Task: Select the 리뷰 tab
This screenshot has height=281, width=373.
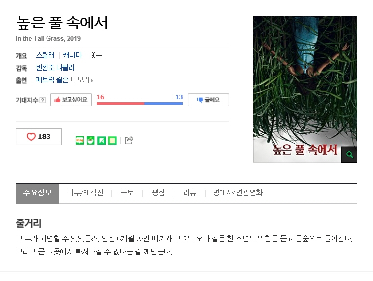Action: (190, 193)
